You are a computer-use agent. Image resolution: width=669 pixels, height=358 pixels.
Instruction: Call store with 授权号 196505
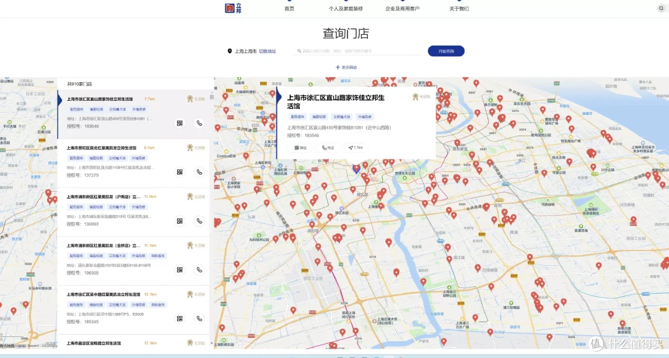199,270
